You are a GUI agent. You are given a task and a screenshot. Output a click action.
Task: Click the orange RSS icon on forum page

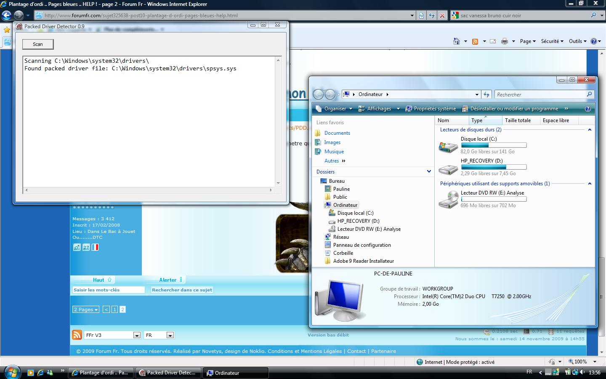click(x=77, y=335)
